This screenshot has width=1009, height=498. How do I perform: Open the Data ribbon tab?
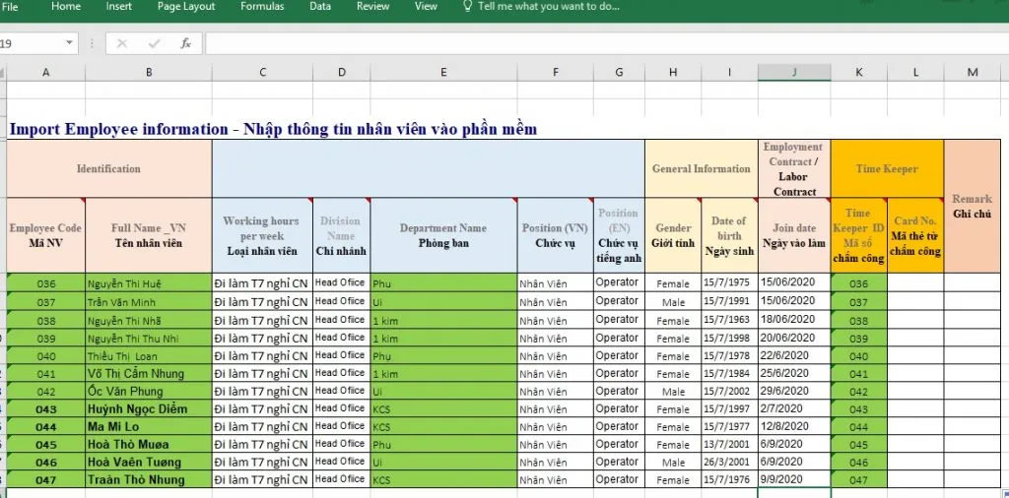[x=320, y=7]
